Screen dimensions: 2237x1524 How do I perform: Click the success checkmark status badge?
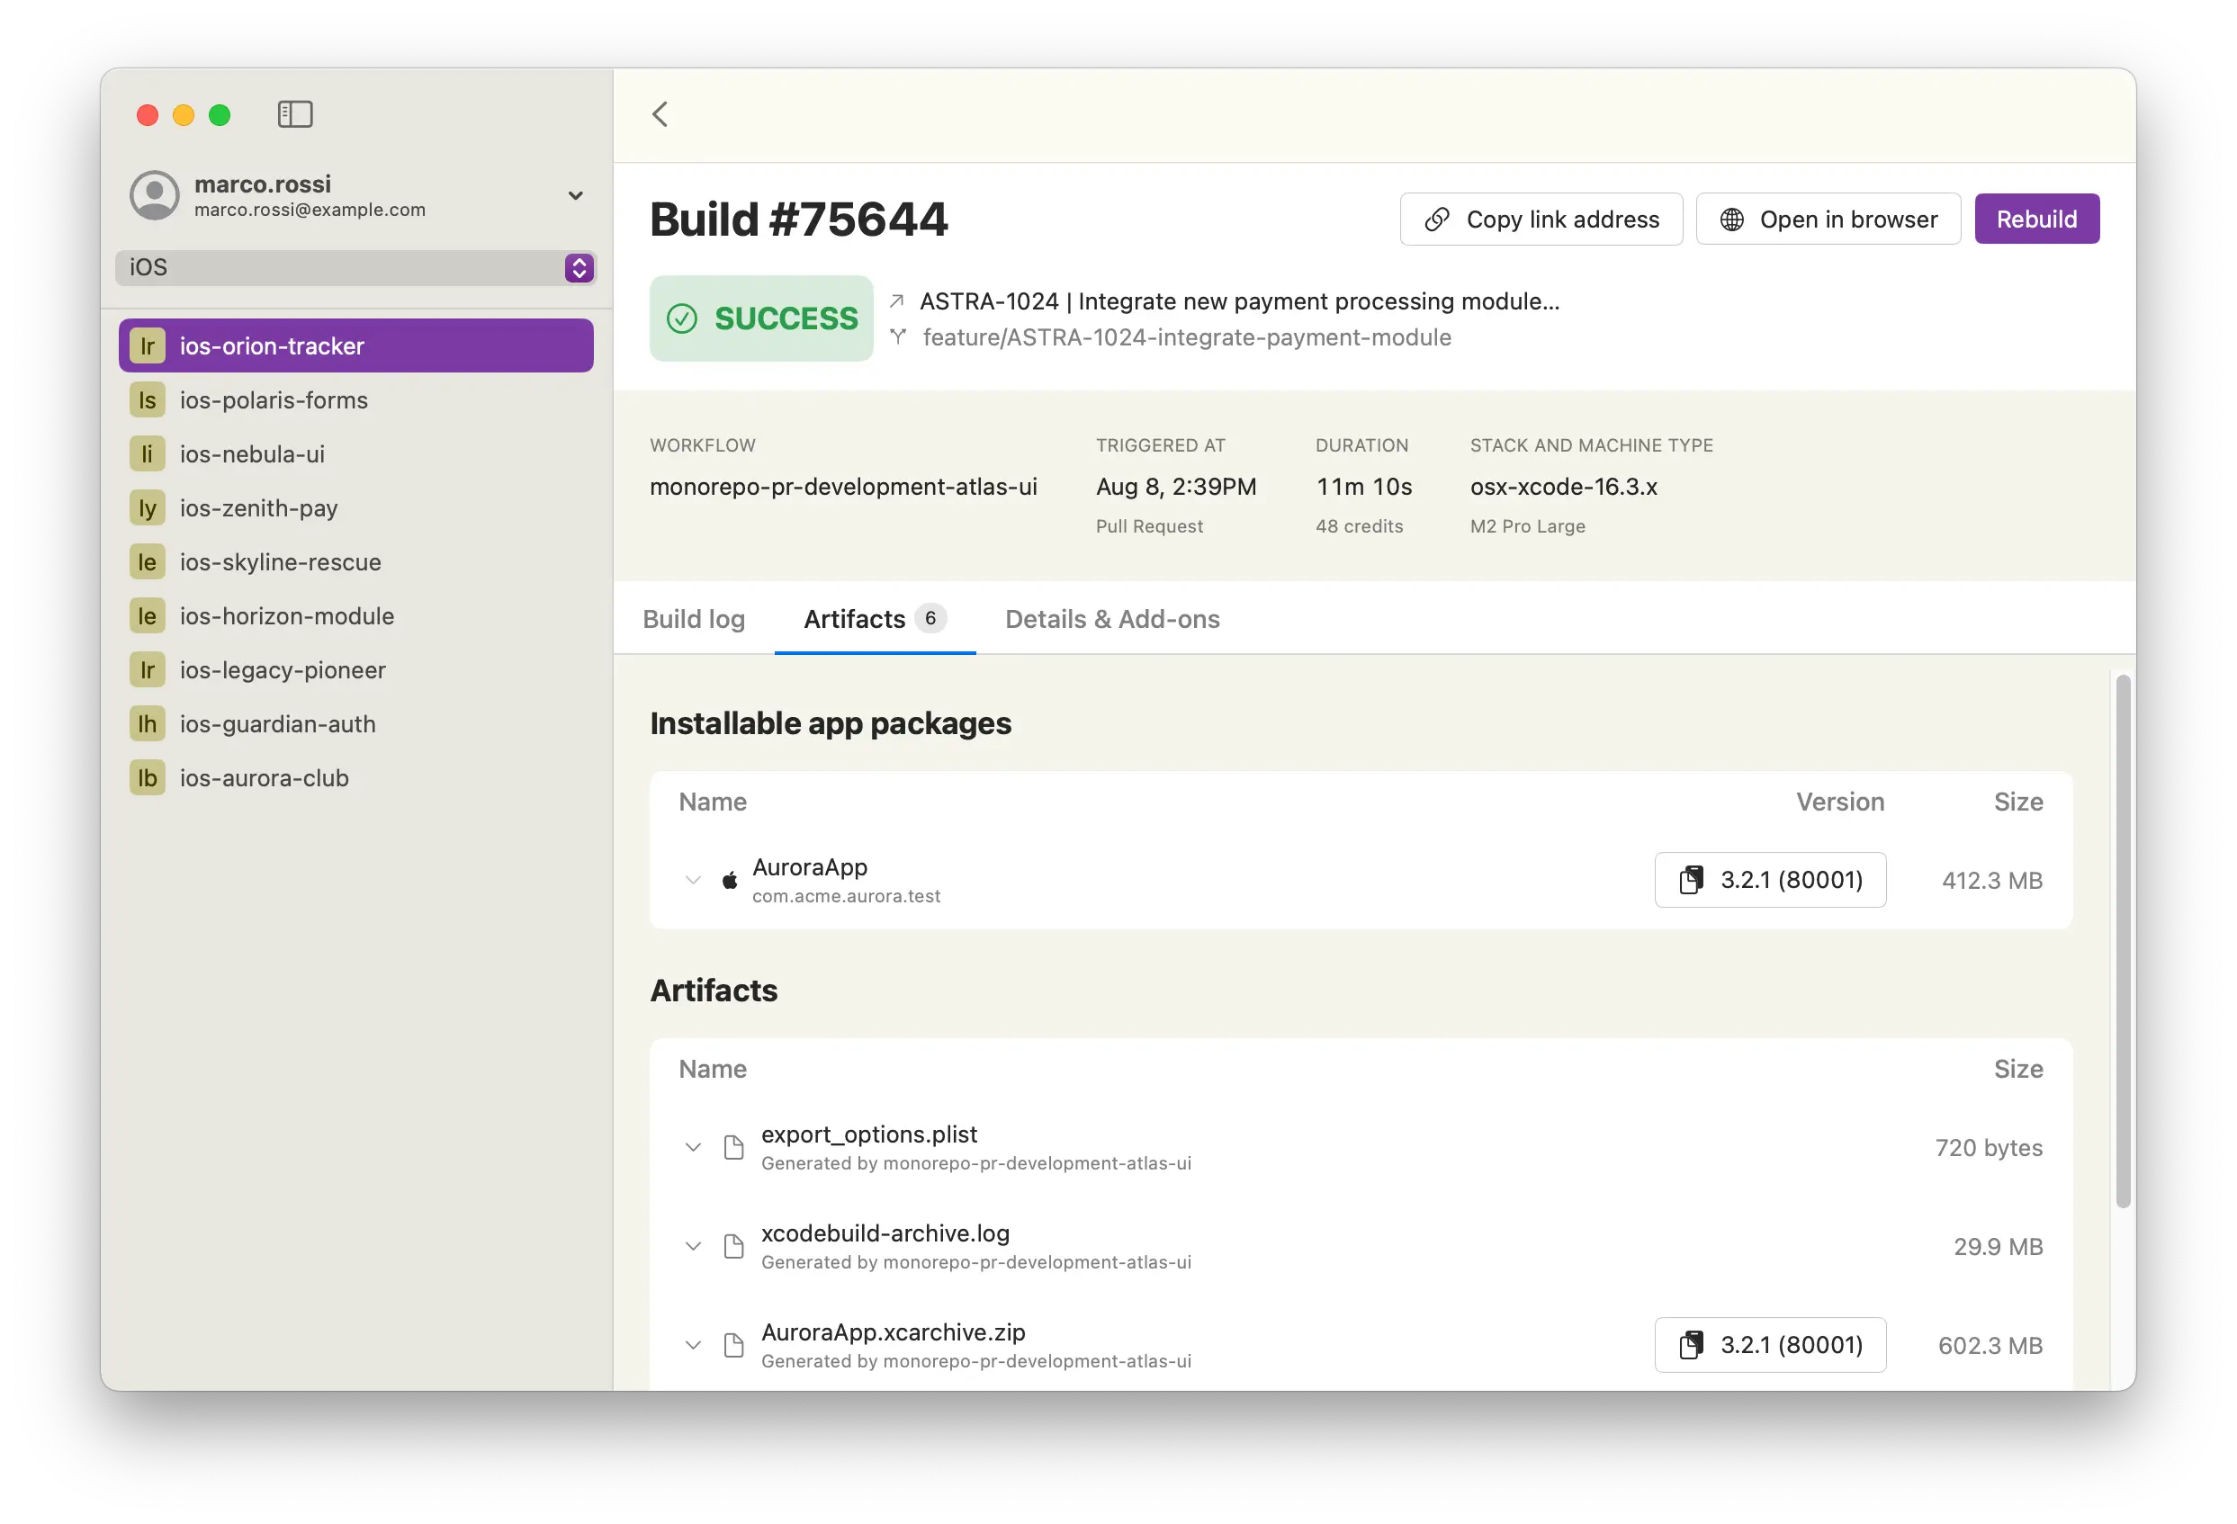click(761, 318)
